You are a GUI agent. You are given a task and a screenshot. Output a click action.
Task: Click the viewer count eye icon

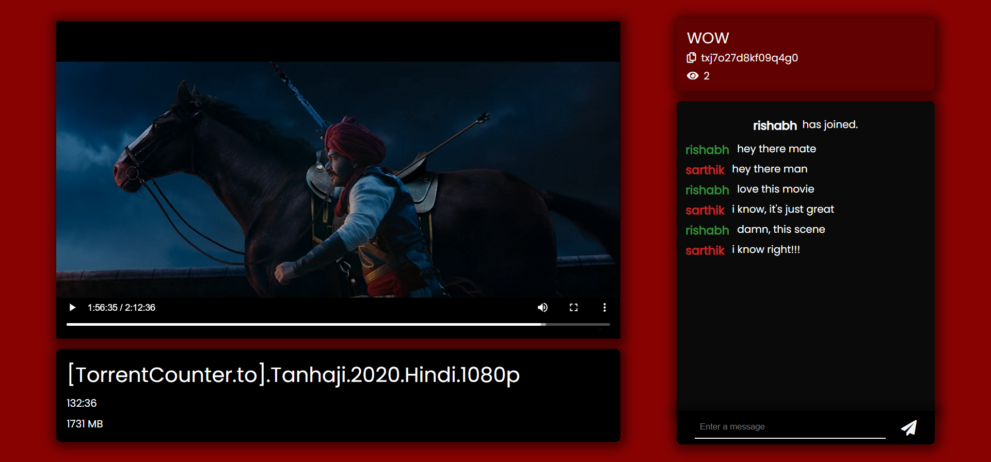click(693, 76)
